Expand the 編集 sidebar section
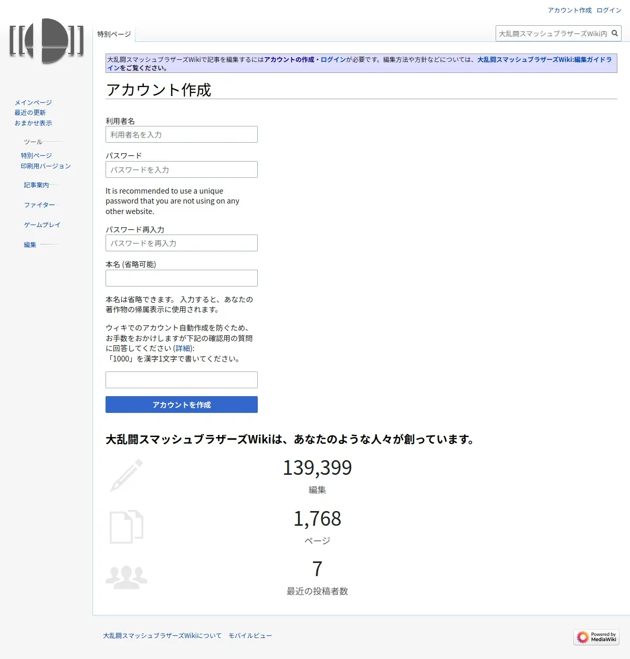This screenshot has height=659, width=630. click(x=30, y=245)
